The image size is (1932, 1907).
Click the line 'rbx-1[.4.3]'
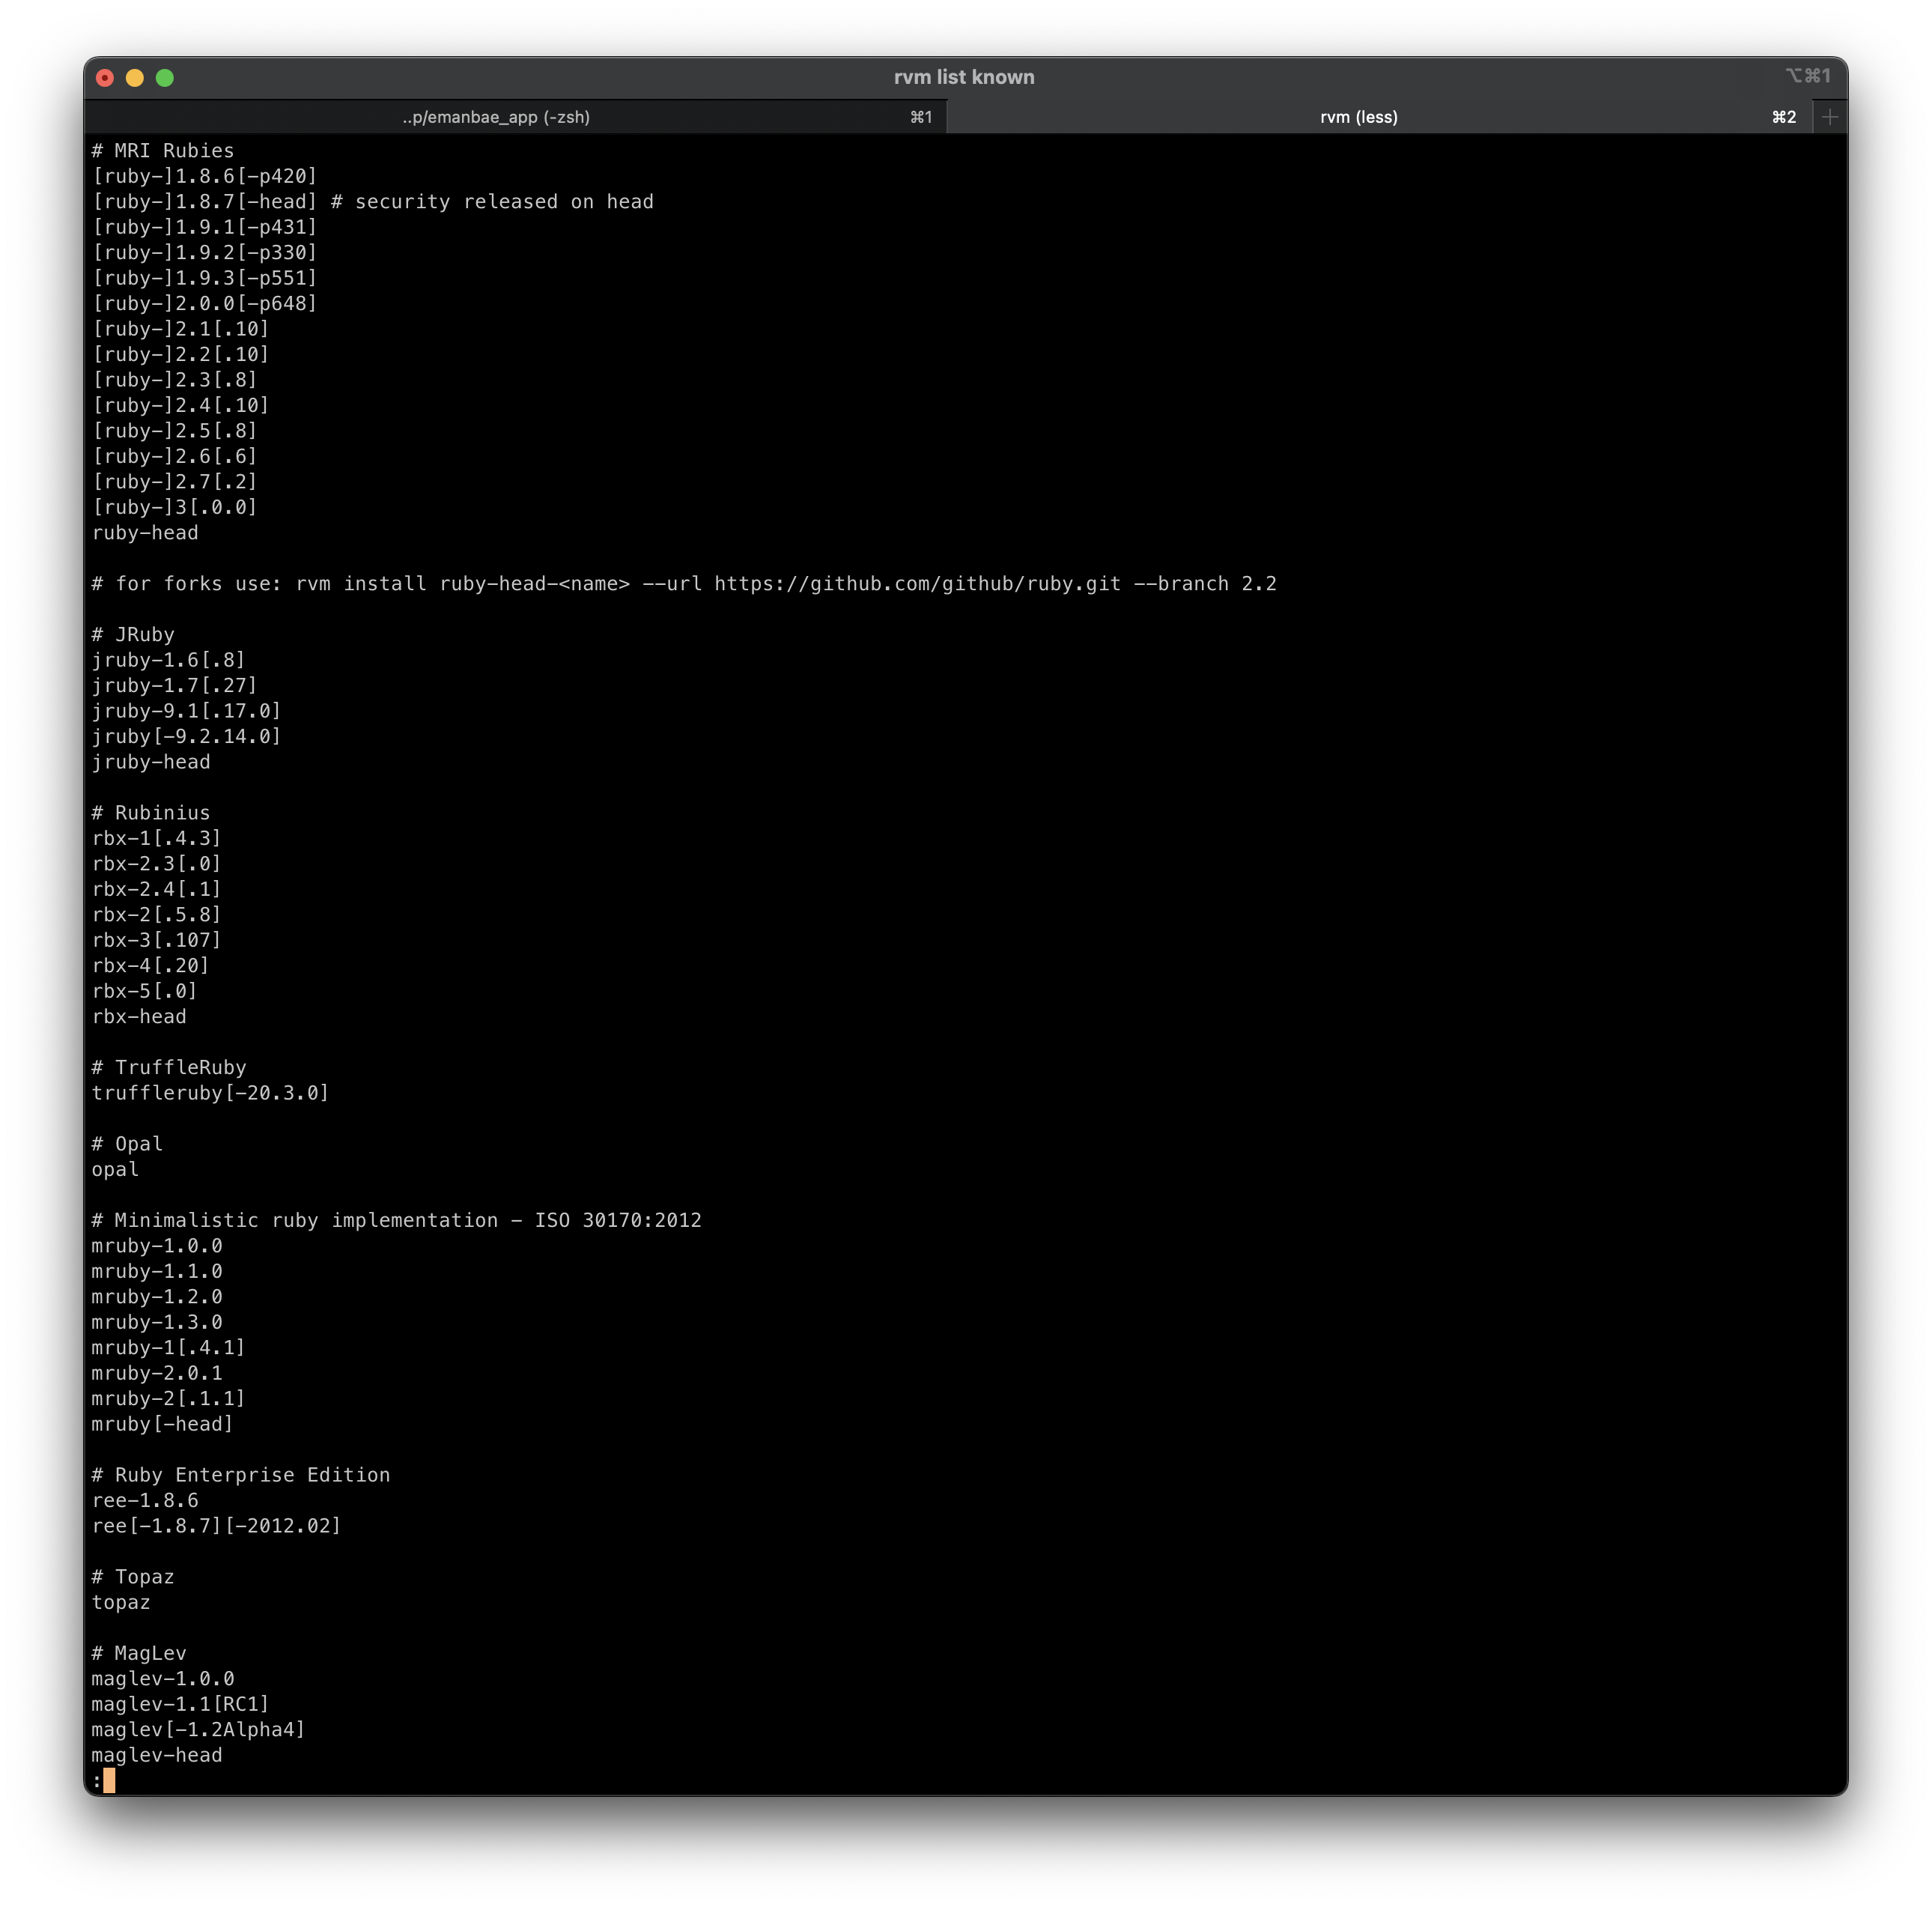coord(157,839)
